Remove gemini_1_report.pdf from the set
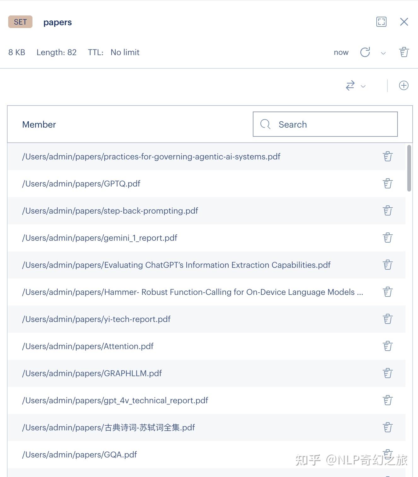 pyautogui.click(x=387, y=238)
